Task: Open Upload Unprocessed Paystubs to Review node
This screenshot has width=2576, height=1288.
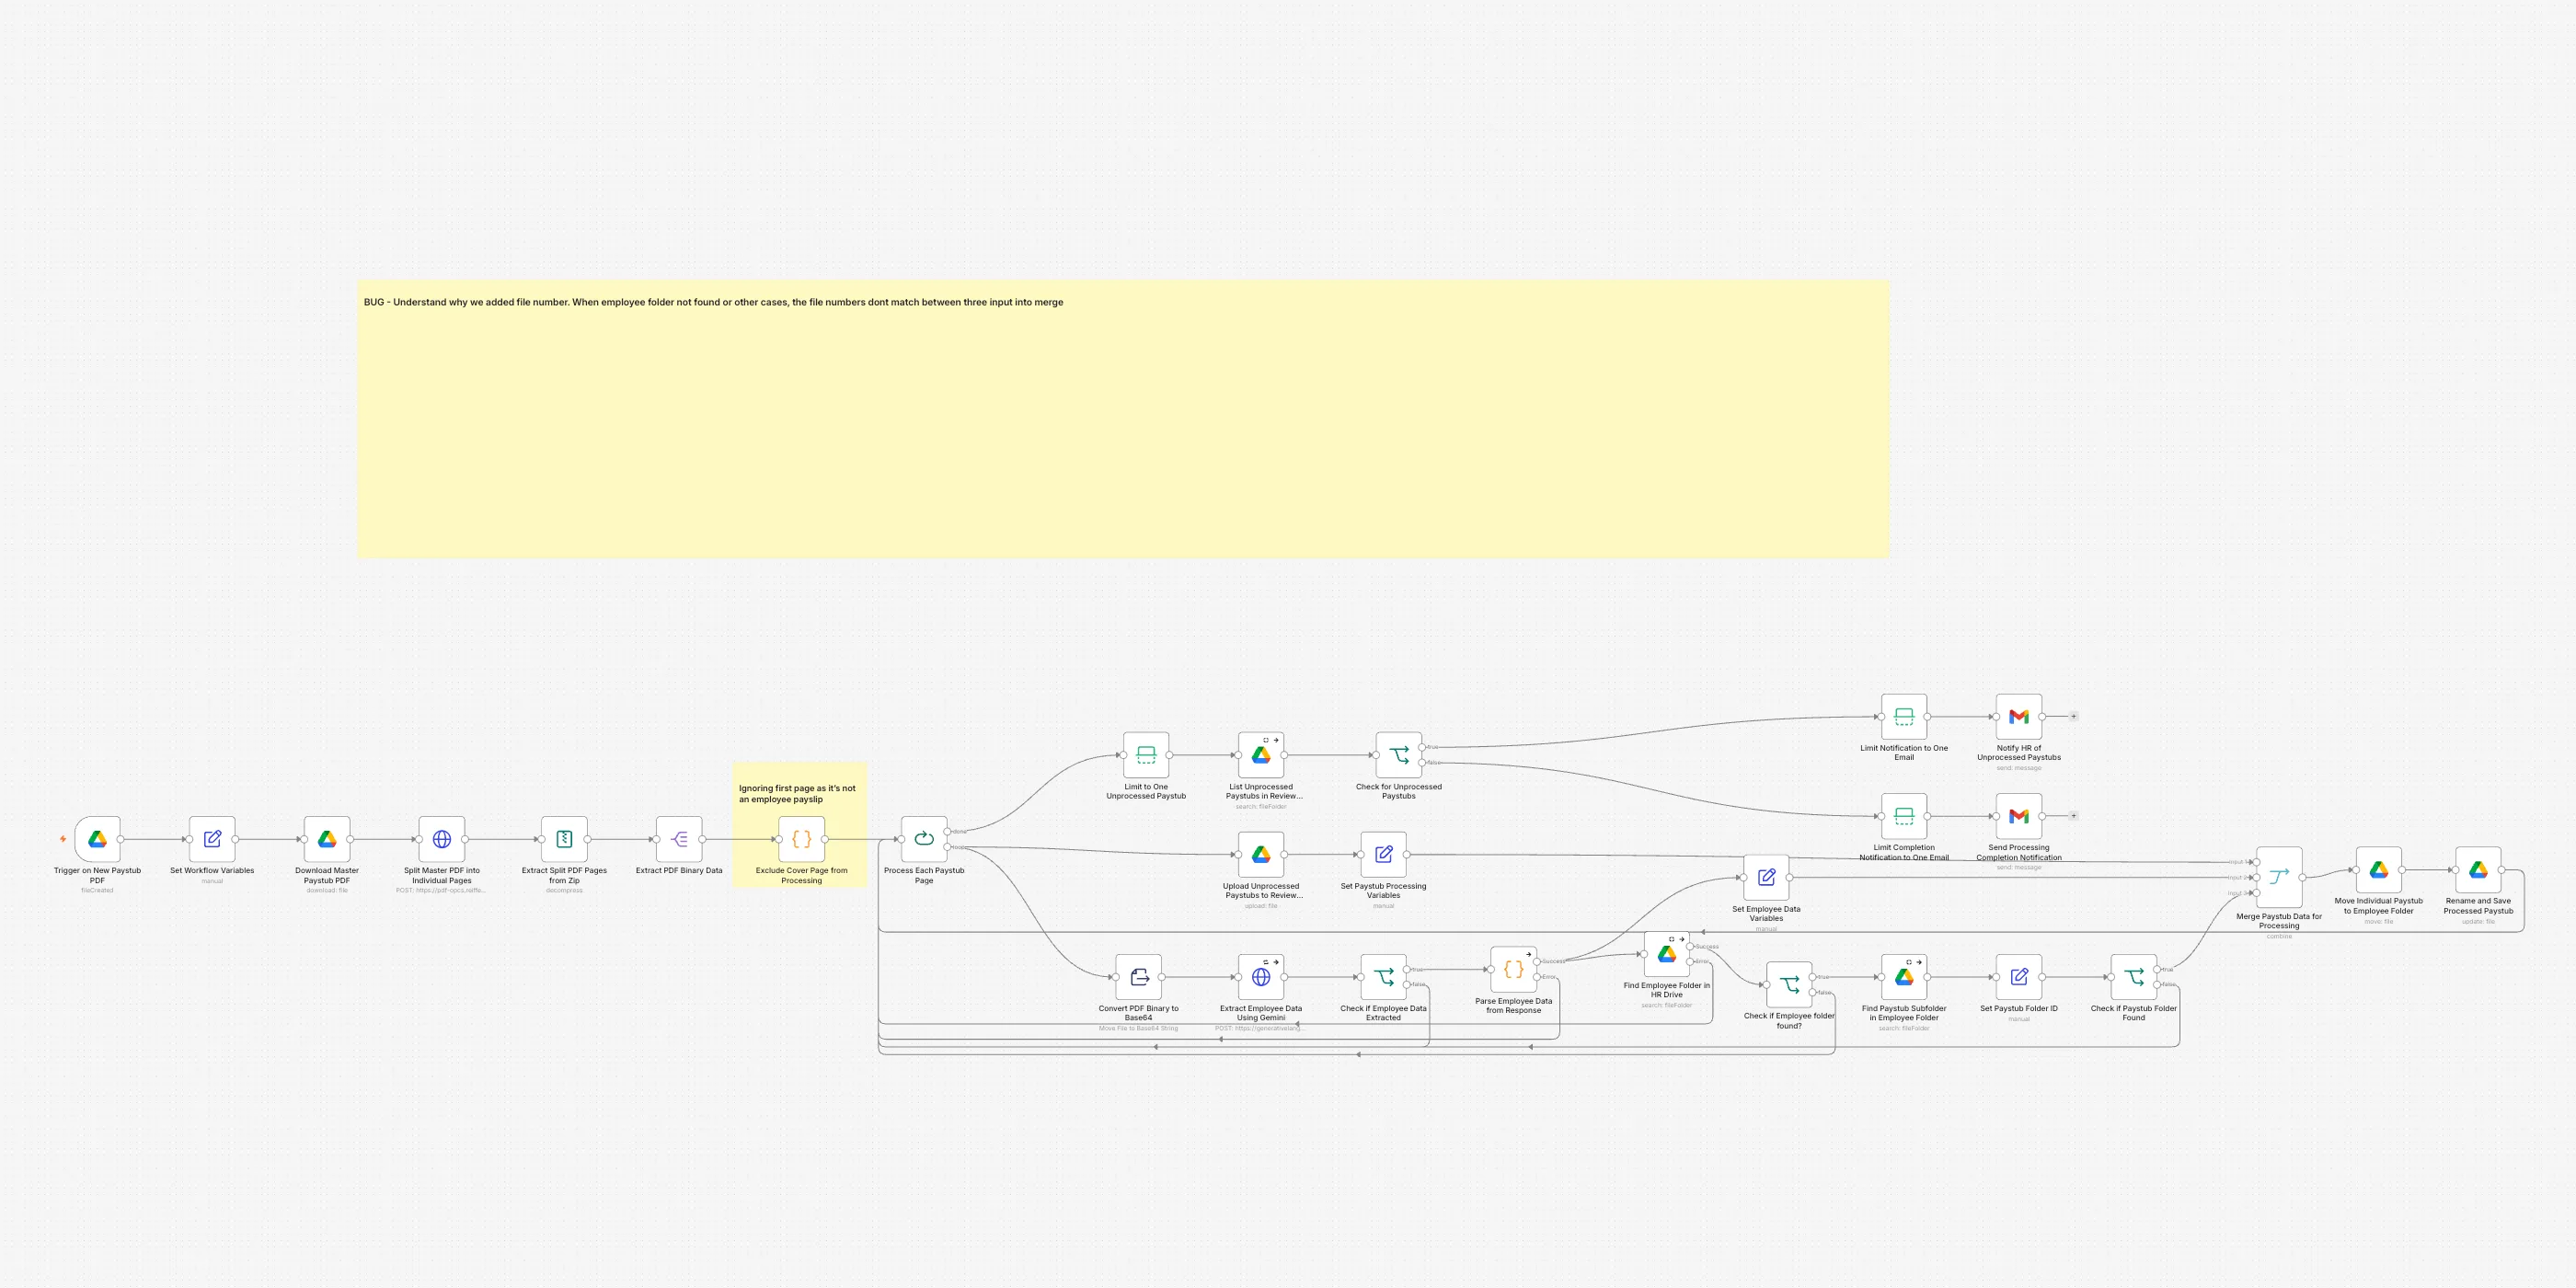Action: [x=1261, y=854]
